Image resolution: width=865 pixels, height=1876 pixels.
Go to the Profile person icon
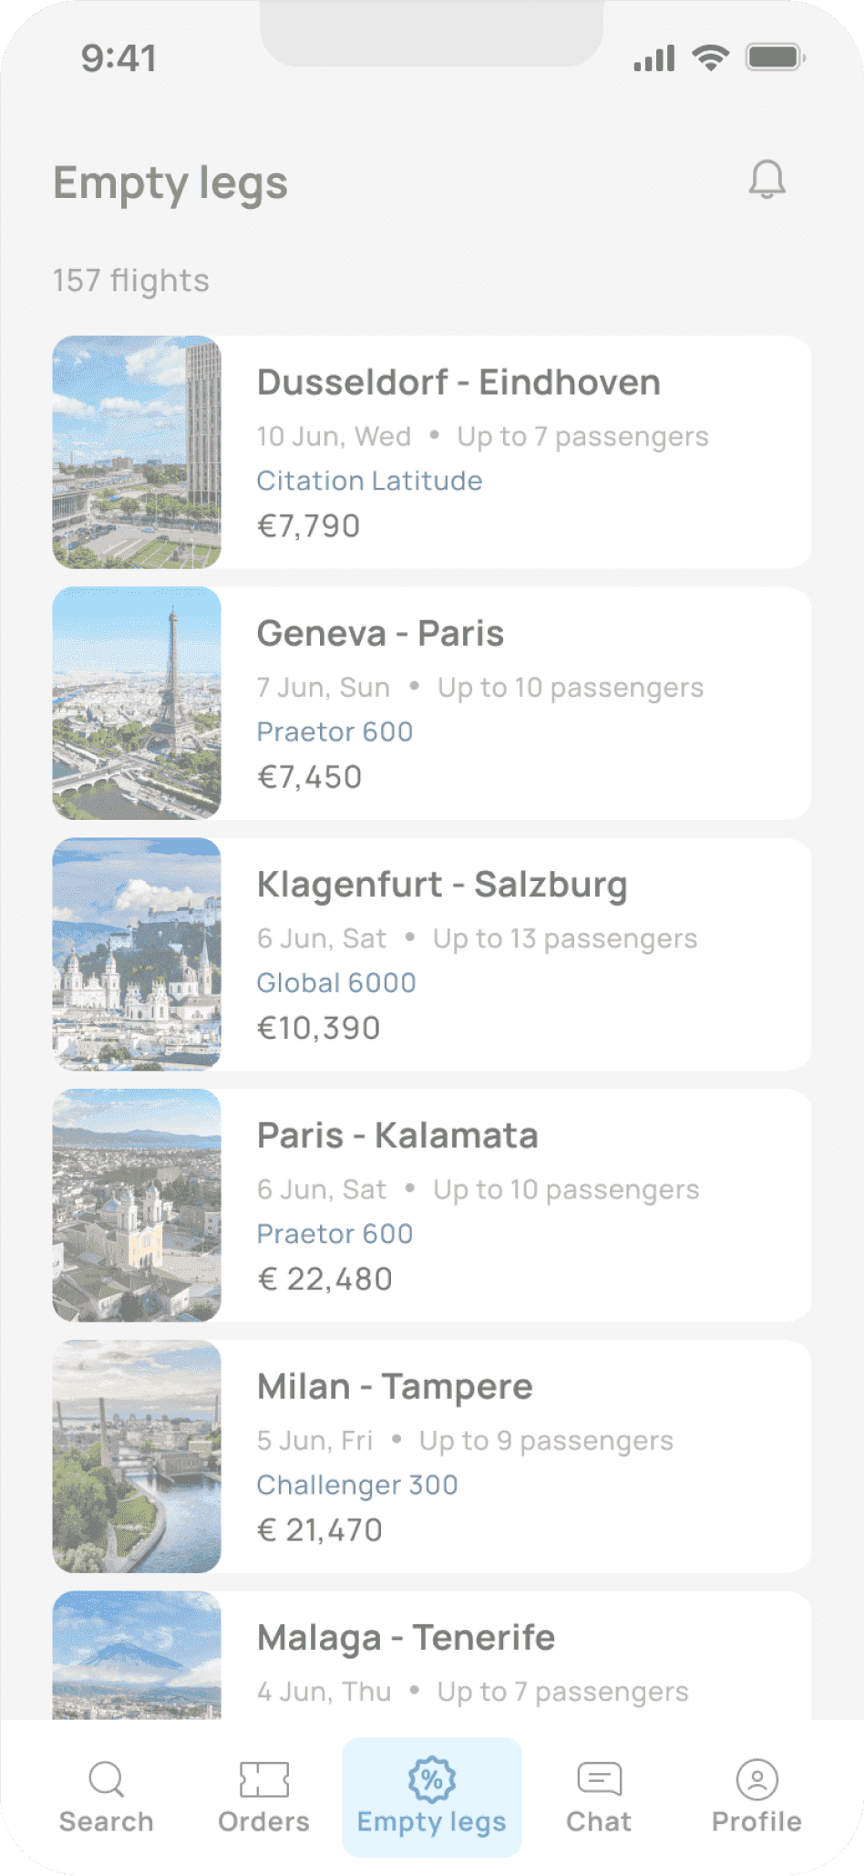[757, 1778]
